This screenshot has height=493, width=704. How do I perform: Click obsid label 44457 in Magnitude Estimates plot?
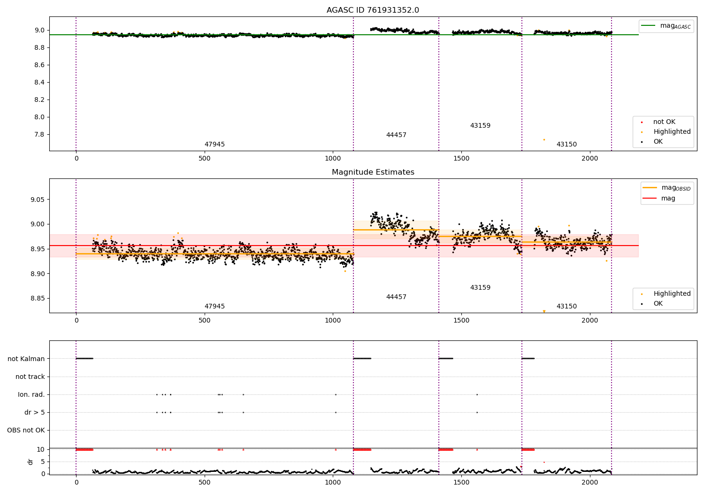[396, 297]
